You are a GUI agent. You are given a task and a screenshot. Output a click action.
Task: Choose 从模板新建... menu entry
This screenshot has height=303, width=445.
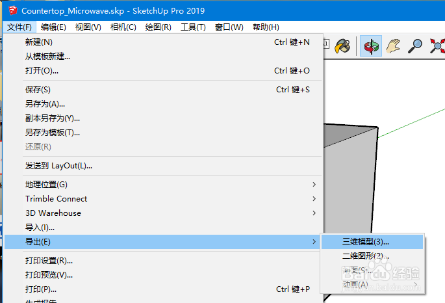(163, 57)
